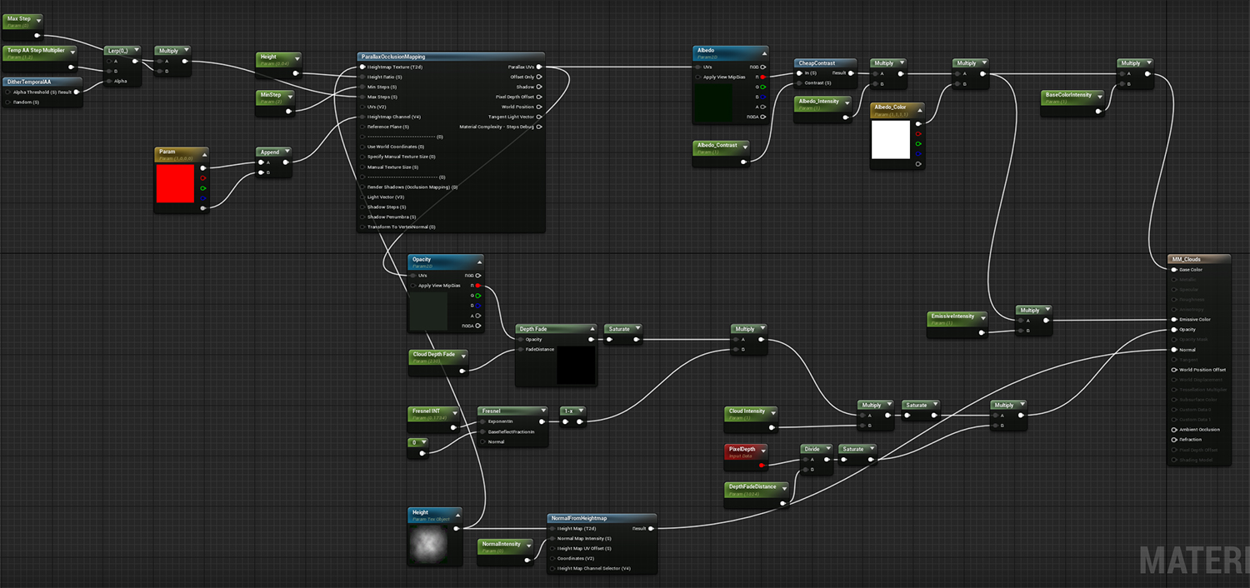Click the Alpha input pin on Lerp node
Image resolution: width=1250 pixels, height=588 pixels.
[x=109, y=81]
